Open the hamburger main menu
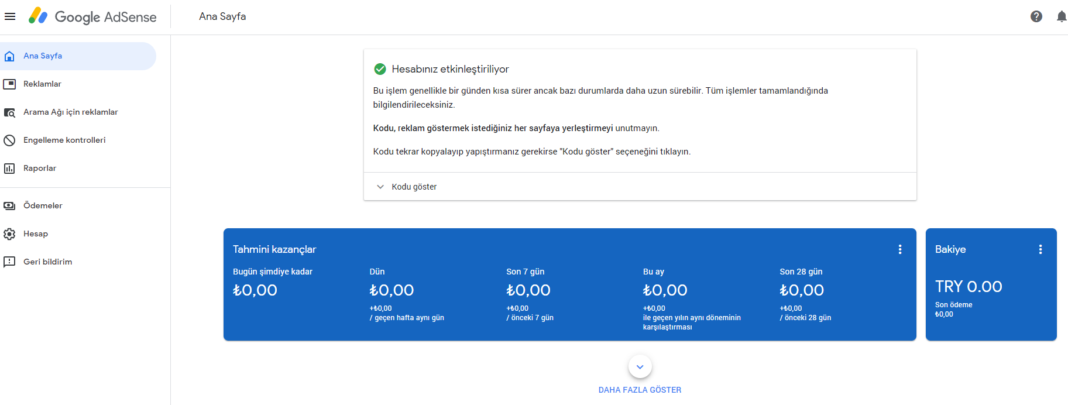 10,16
